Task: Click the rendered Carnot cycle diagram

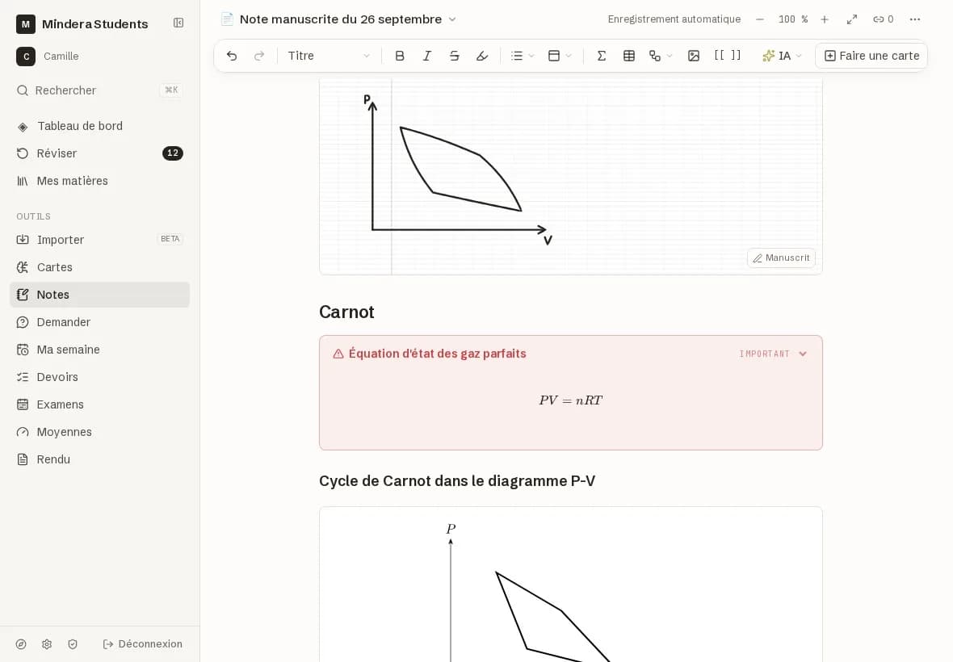Action: pos(571,584)
